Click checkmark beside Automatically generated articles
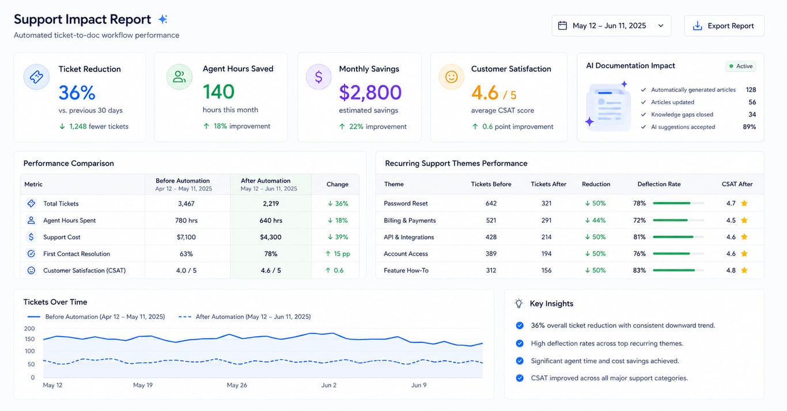The width and height of the screenshot is (787, 411). coord(644,90)
